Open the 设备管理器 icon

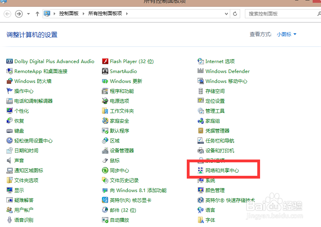point(105,150)
